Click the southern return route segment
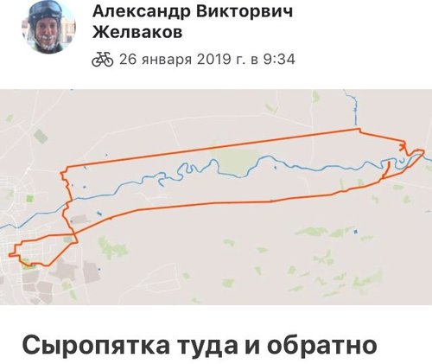This screenshot has height=364, width=432. point(231,202)
